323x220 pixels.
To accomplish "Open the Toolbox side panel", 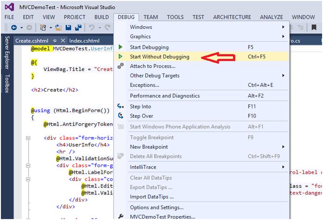I will click(x=7, y=83).
